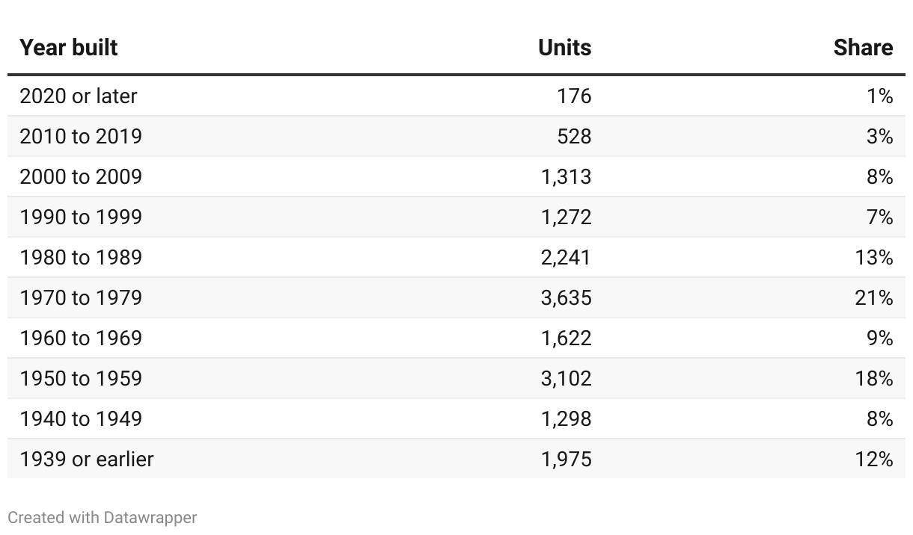Click the 1950 to 1959 row label

(81, 379)
